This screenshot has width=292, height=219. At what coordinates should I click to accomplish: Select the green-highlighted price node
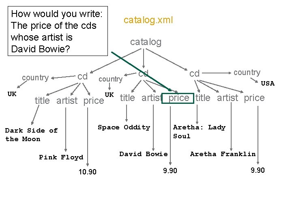(178, 98)
